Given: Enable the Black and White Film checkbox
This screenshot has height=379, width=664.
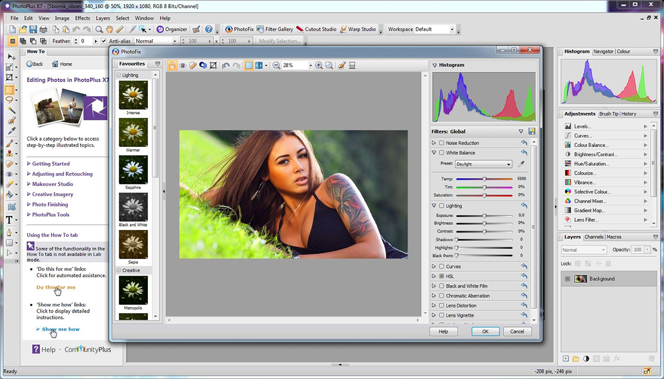Looking at the screenshot, I should (442, 286).
